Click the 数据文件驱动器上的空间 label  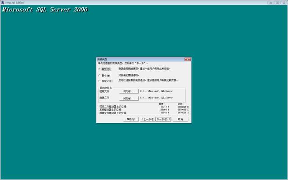pos(113,113)
